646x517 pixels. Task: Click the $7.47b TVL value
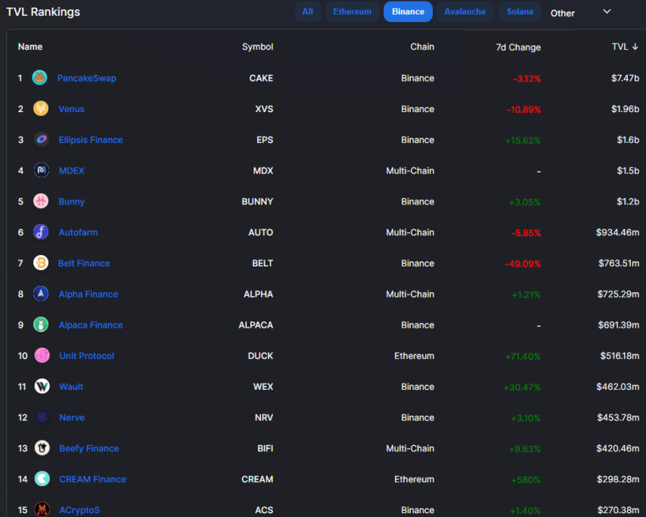[x=625, y=78]
